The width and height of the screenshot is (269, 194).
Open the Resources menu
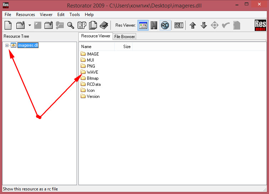coord(25,15)
